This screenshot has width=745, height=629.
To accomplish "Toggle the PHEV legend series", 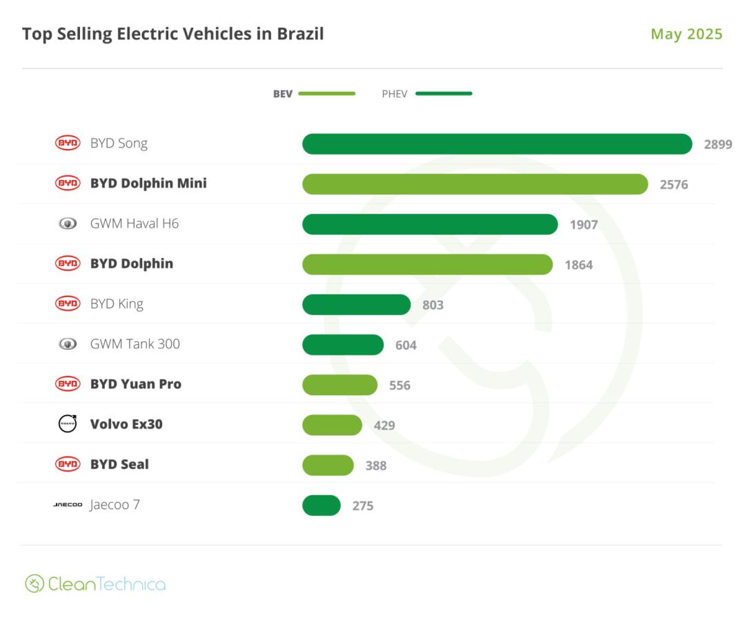I will click(395, 94).
